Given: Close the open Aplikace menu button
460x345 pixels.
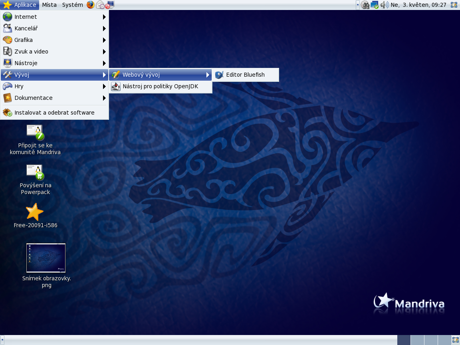Looking at the screenshot, I should pos(20,5).
